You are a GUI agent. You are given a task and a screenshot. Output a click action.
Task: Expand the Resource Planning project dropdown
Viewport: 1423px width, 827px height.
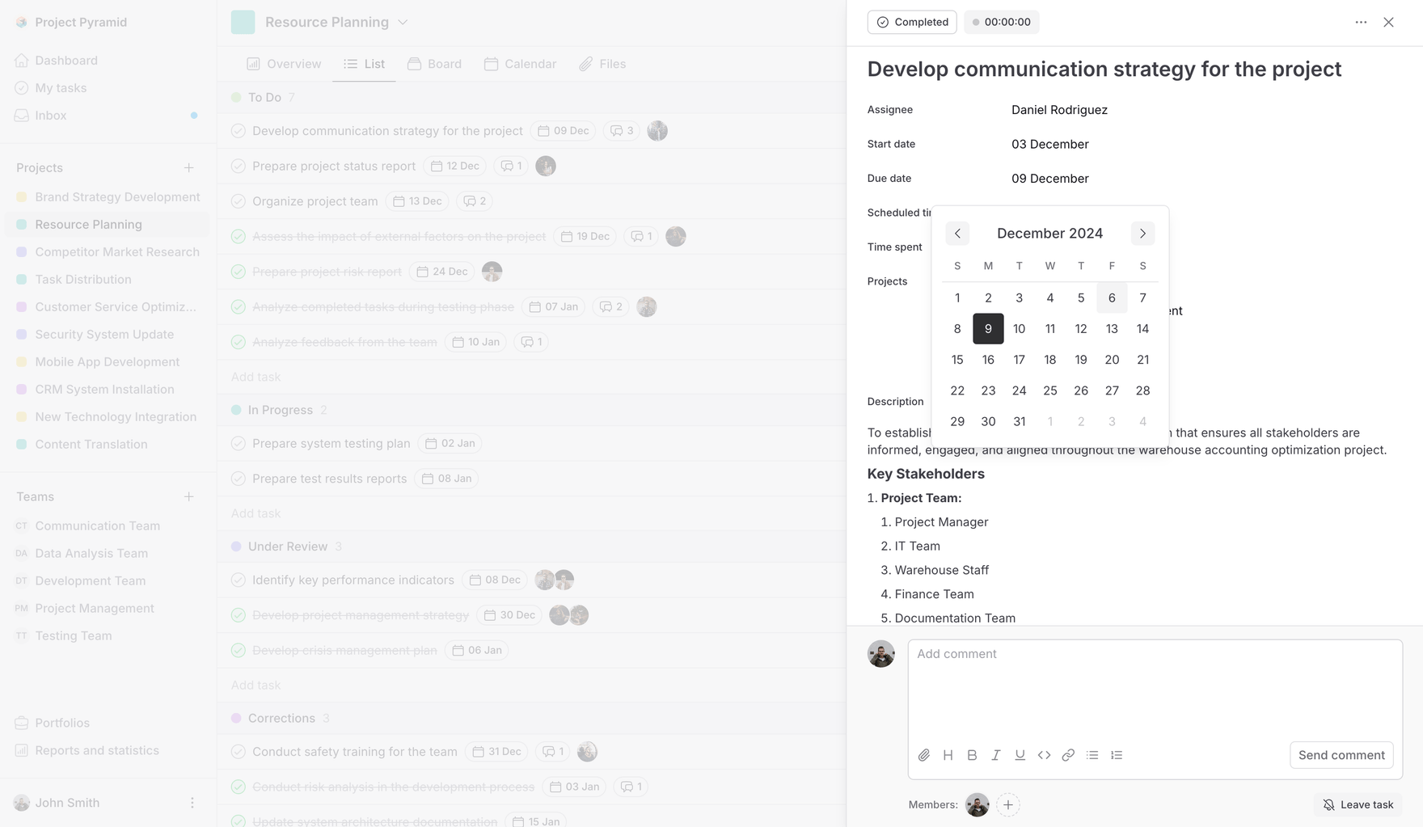[403, 22]
